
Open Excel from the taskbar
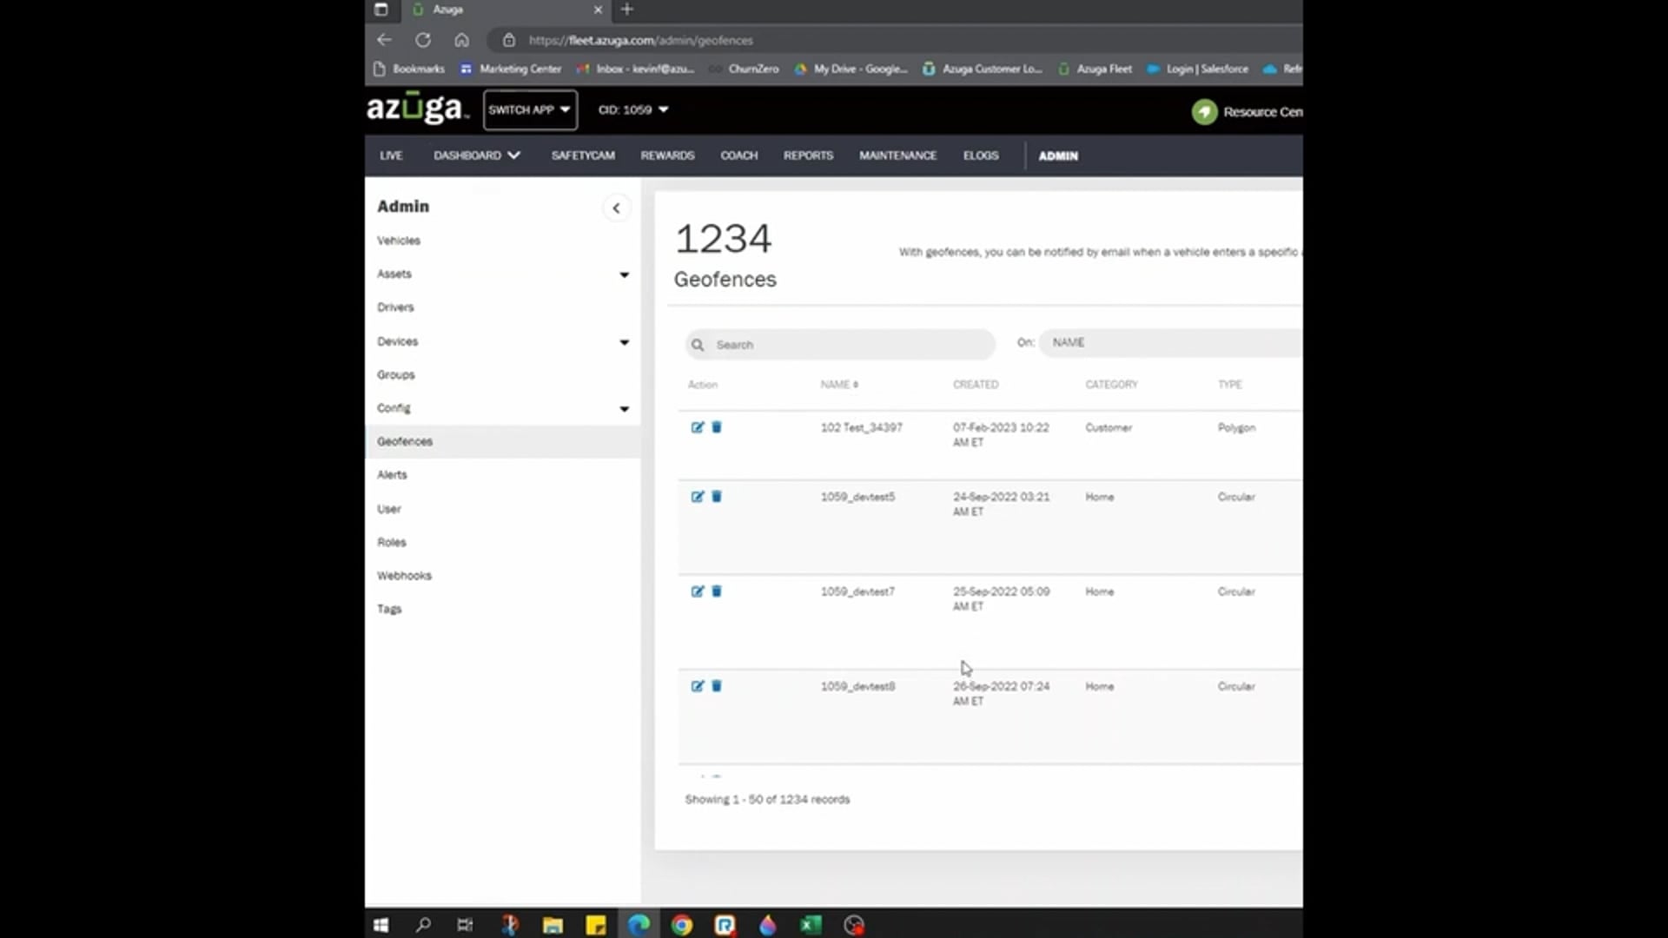pos(811,925)
